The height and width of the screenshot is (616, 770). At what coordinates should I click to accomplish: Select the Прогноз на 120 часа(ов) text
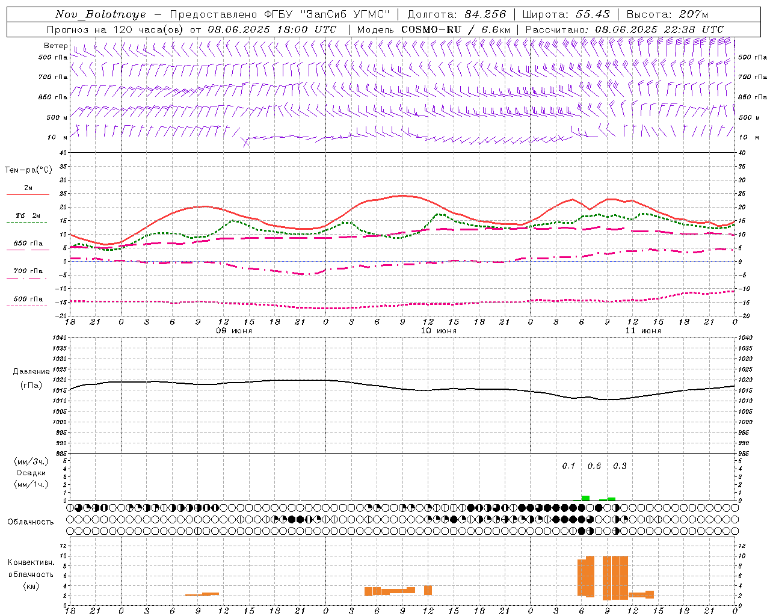pos(116,29)
